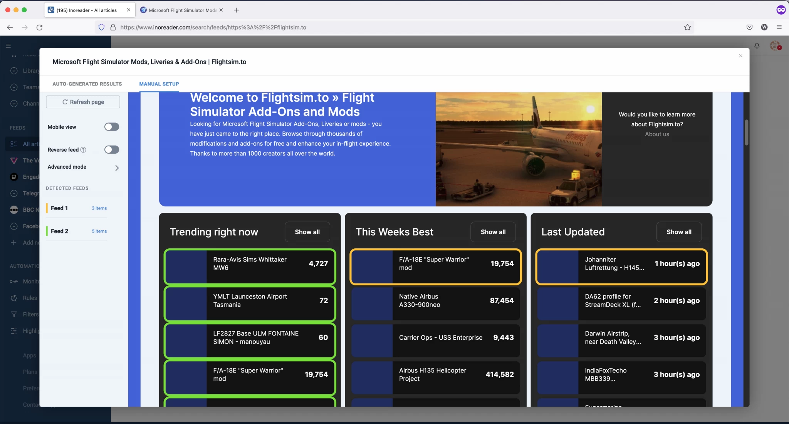This screenshot has height=424, width=789.
Task: Select The Verge feed
Action: 14,161
